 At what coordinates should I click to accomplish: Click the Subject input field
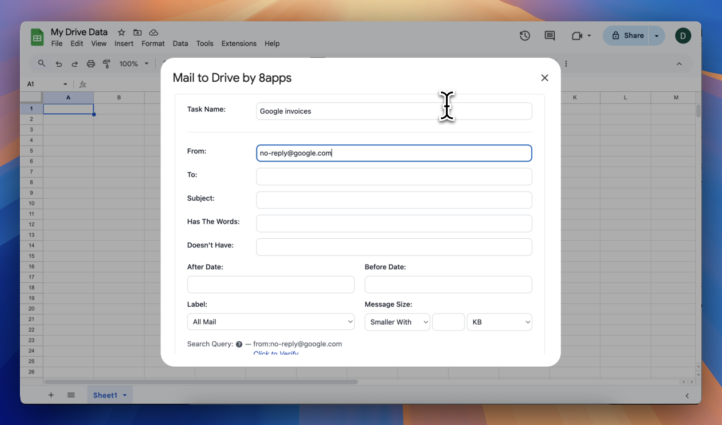point(394,200)
